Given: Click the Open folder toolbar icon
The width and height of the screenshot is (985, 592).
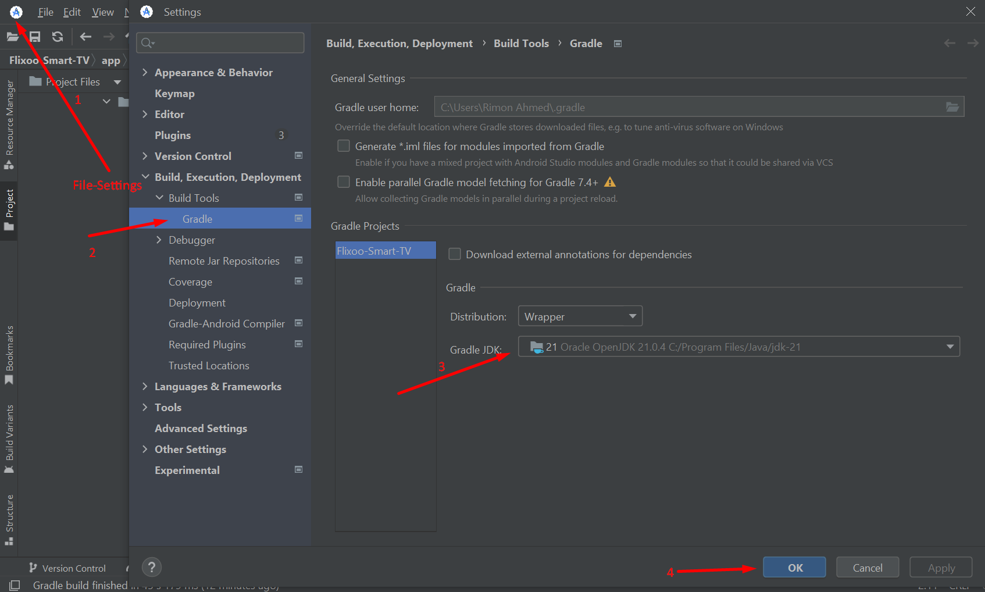Looking at the screenshot, I should coord(12,37).
